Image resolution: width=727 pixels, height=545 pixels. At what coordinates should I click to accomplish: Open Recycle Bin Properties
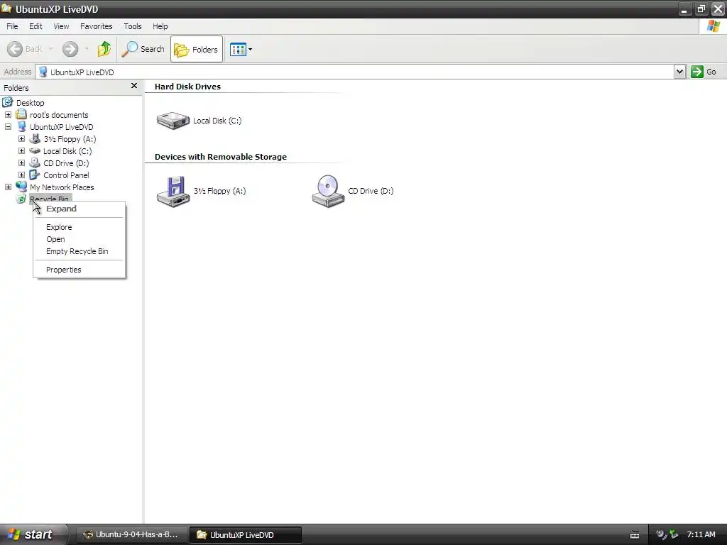tap(80, 270)
